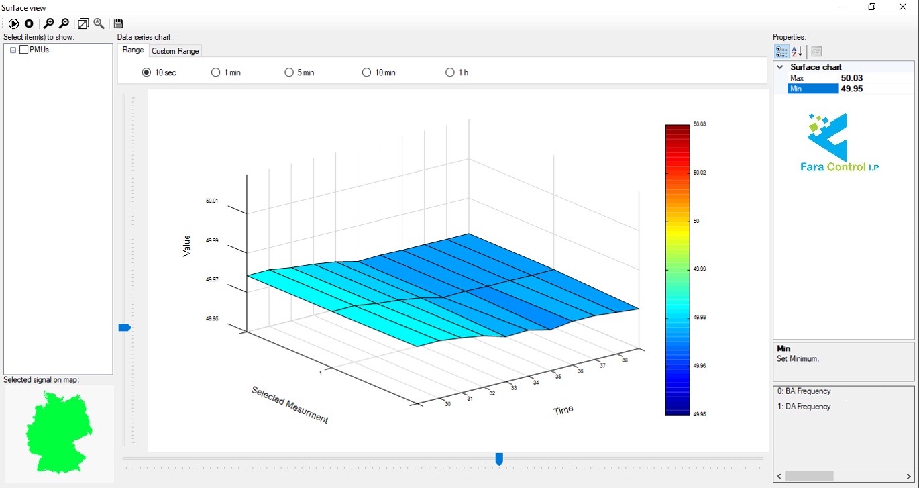Choose the 1 h range radio button
Viewport: 919px width, 488px height.
tap(450, 72)
